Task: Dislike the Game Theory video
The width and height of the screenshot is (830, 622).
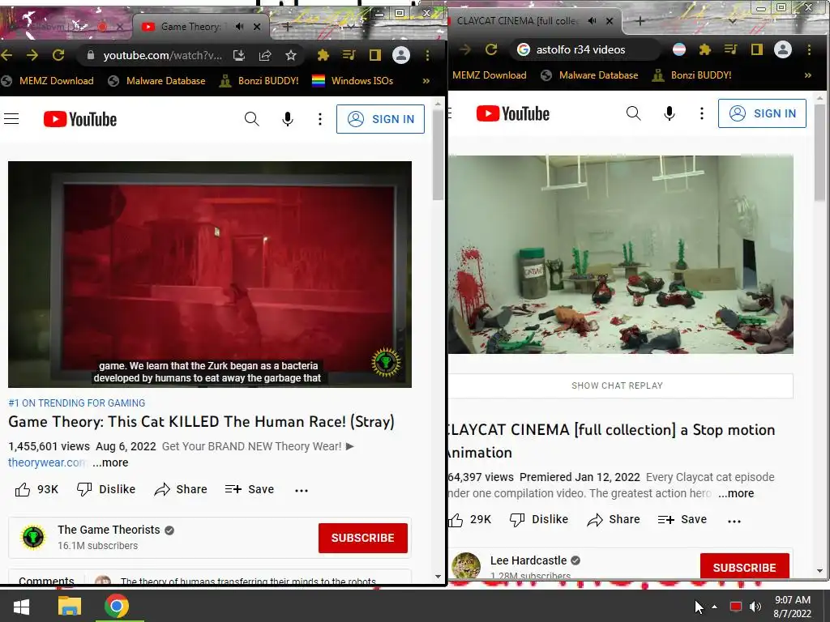Action: pos(106,489)
